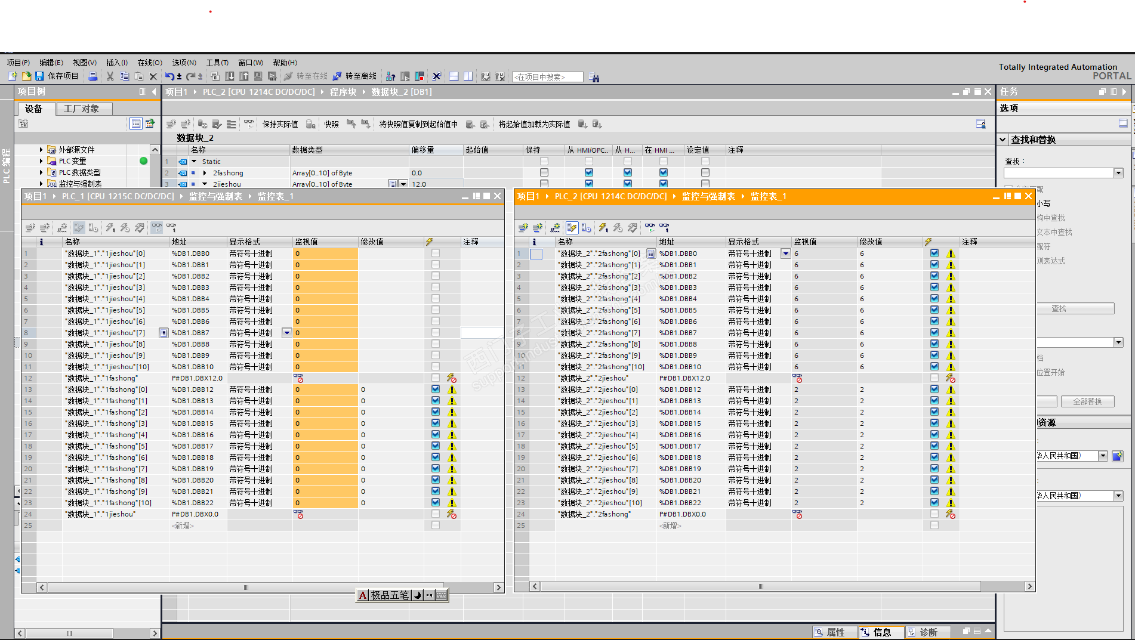Click Monitor all glasses icon in PLC_2 watch table

click(x=650, y=227)
